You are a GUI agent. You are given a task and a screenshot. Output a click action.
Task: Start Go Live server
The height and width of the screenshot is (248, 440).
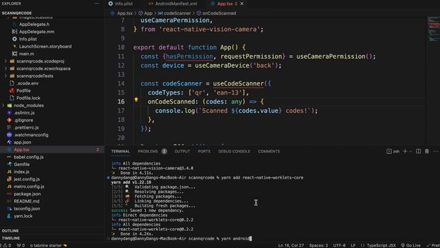click(410, 245)
